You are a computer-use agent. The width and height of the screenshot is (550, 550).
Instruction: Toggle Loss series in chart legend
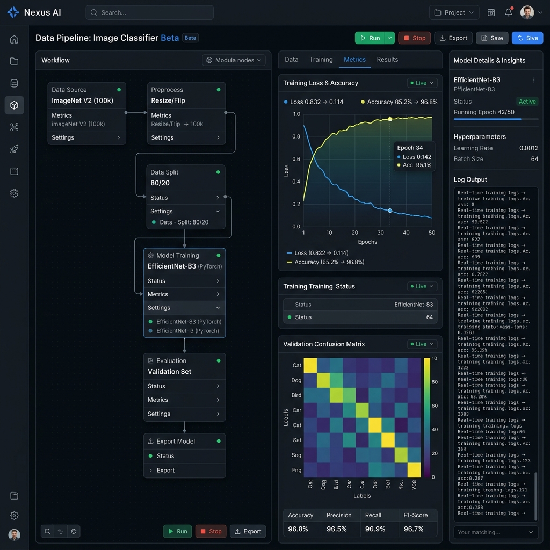[317, 253]
